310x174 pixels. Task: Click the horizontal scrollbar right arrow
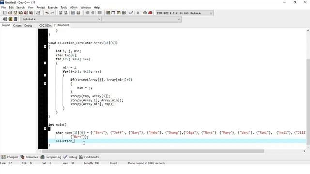[304, 151]
